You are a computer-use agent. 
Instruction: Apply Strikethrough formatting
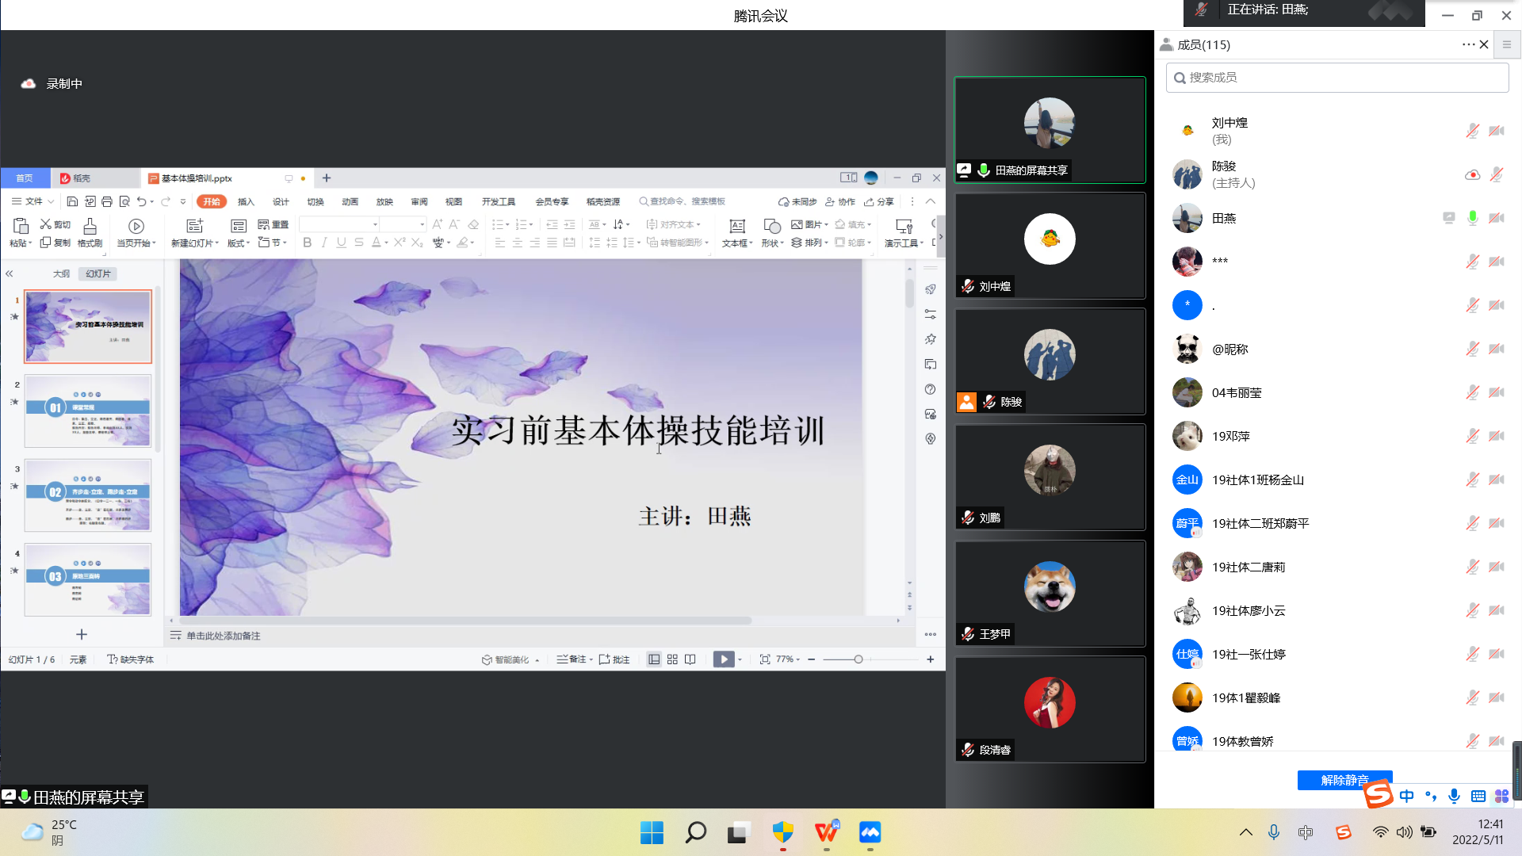point(359,243)
